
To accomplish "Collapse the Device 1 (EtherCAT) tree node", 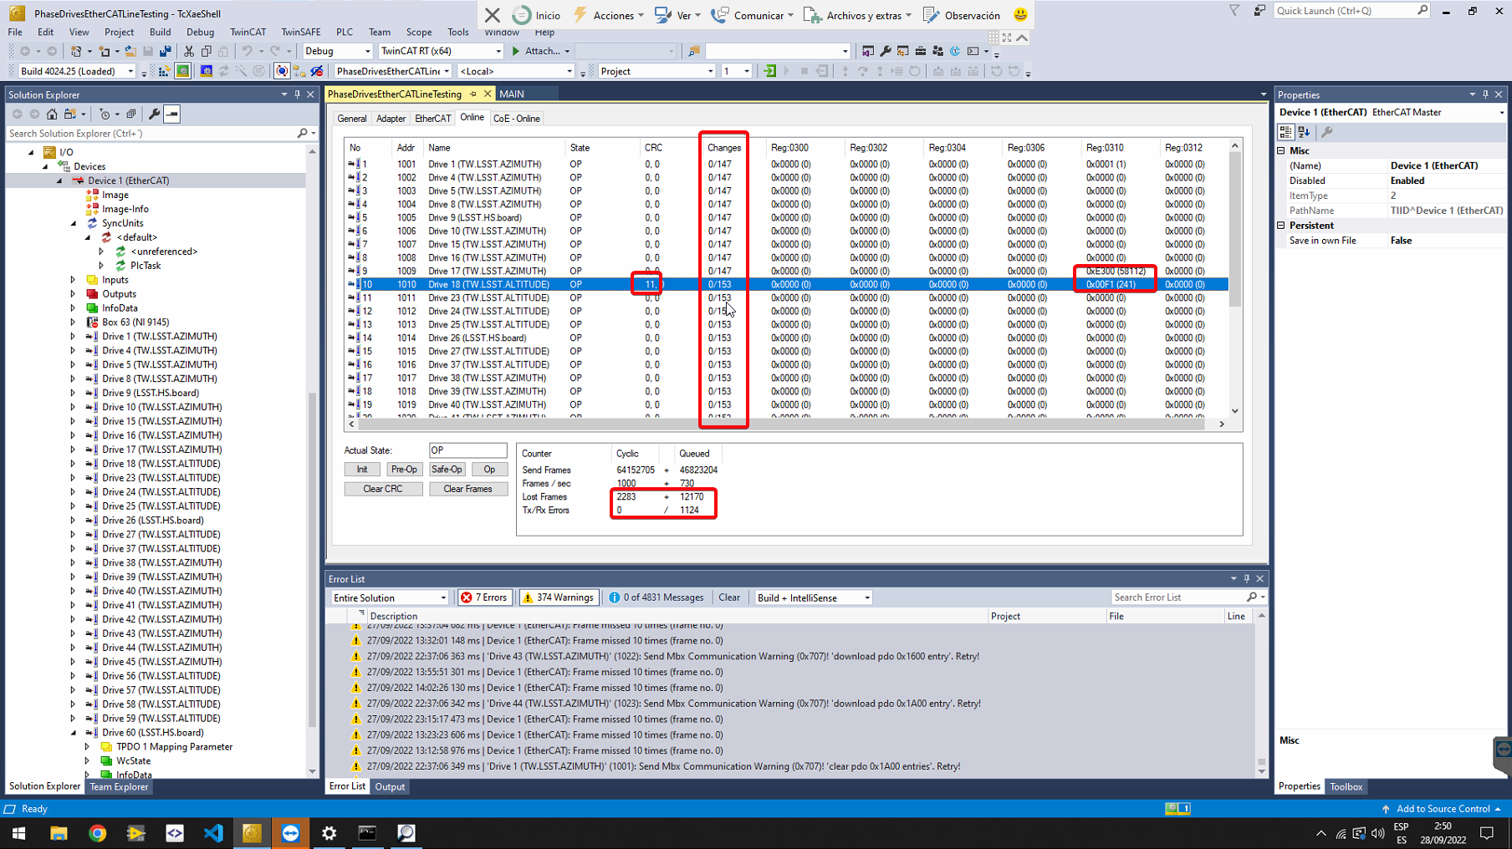I will [59, 180].
